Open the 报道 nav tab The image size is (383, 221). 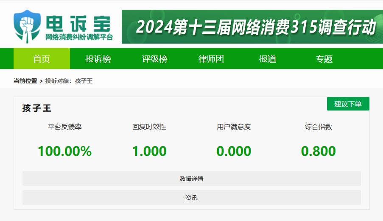(268, 58)
